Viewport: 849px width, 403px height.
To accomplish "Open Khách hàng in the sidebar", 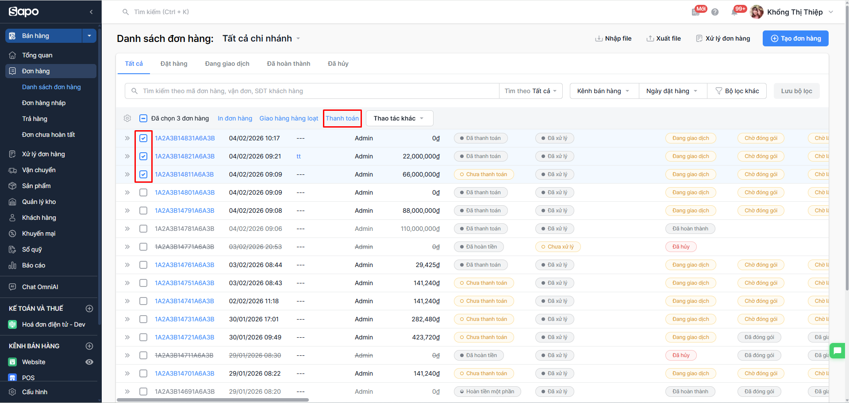I will [39, 218].
